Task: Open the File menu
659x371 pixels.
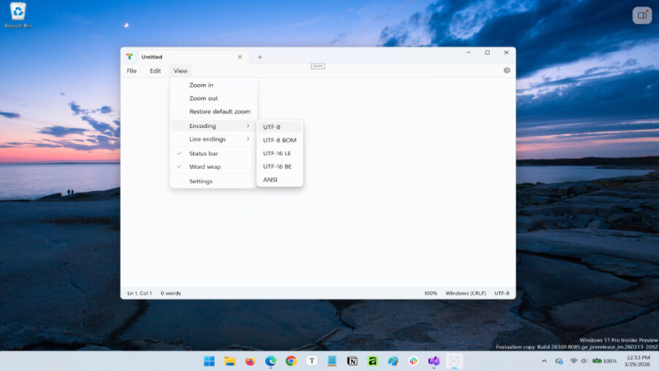Action: click(132, 71)
